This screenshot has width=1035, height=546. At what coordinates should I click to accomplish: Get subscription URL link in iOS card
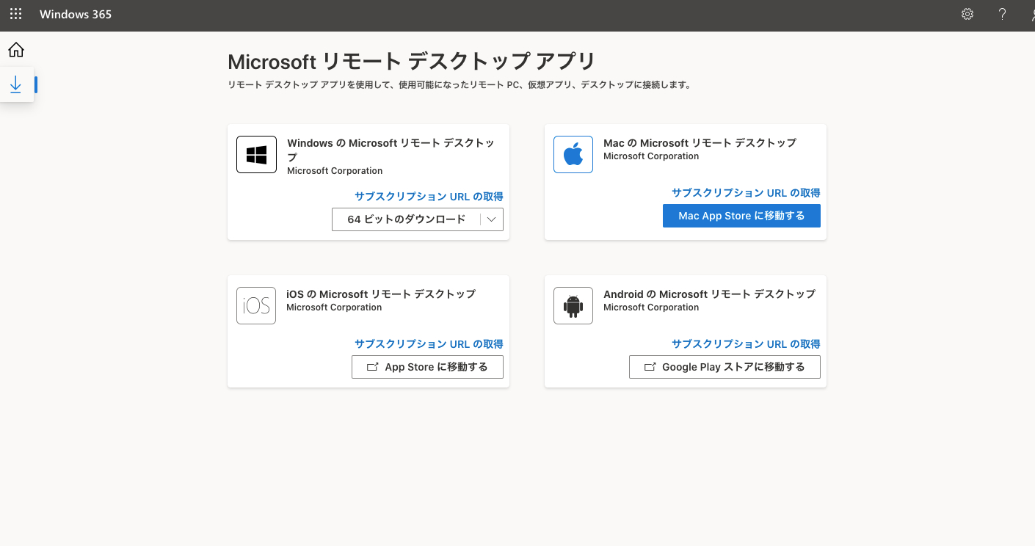429,344
